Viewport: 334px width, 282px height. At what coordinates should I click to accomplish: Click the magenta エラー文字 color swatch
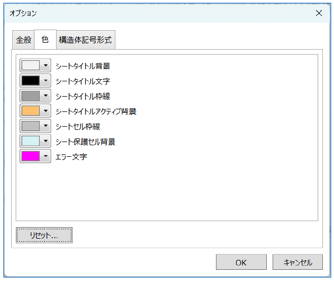30,156
